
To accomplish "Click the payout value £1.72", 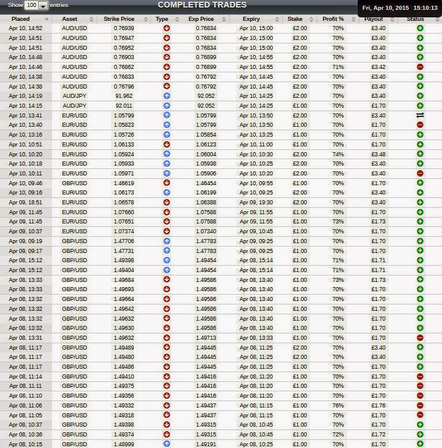I will click(x=378, y=434).
